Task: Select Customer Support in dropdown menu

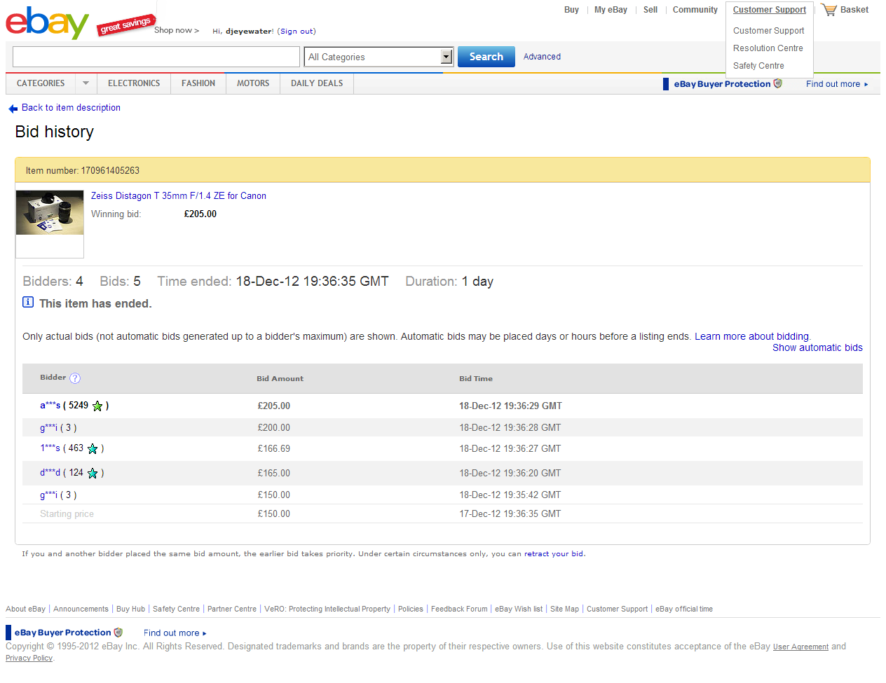Action: 769,31
